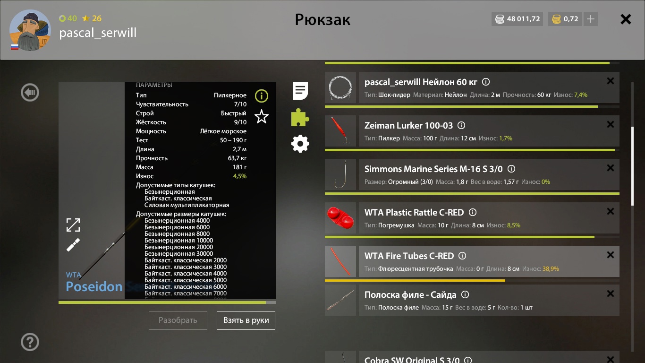The height and width of the screenshot is (363, 645).
Task: Show info for Zeiman Lurker 100-03
Action: pyautogui.click(x=462, y=126)
